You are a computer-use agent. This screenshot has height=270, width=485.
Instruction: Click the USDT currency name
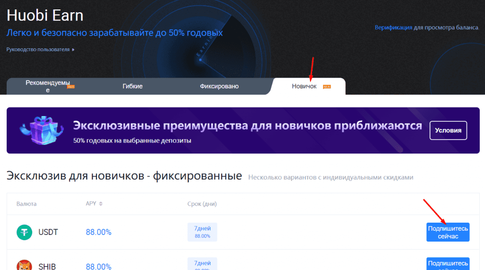(48, 232)
